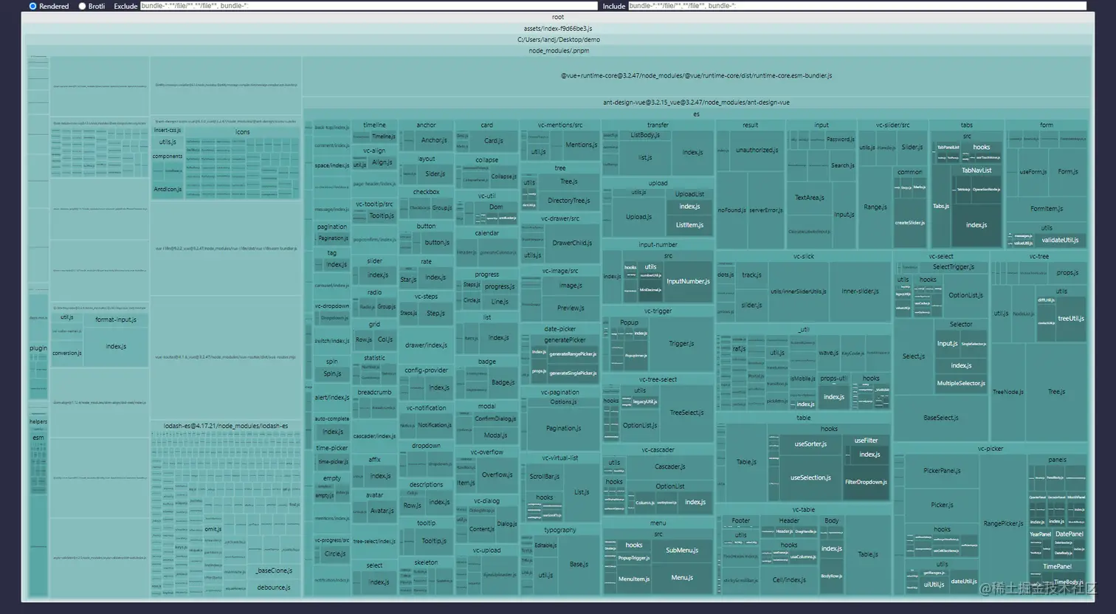Screen dimensions: 1116x614
Task: Select the Upload.js cell
Action: (638, 217)
